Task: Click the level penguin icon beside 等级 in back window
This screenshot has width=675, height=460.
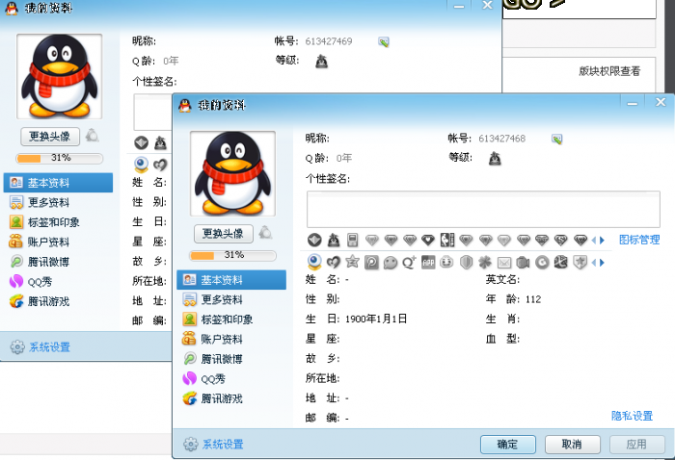Action: [321, 61]
